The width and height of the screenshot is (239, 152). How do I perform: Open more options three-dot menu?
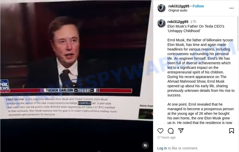[x=232, y=8]
